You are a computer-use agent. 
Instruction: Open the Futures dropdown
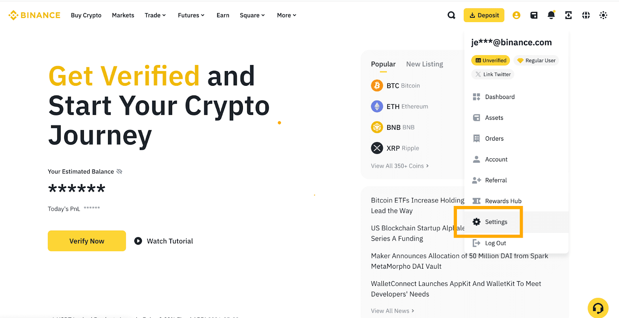click(x=190, y=15)
